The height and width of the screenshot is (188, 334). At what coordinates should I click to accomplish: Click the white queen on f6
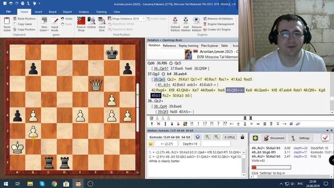click(96, 84)
